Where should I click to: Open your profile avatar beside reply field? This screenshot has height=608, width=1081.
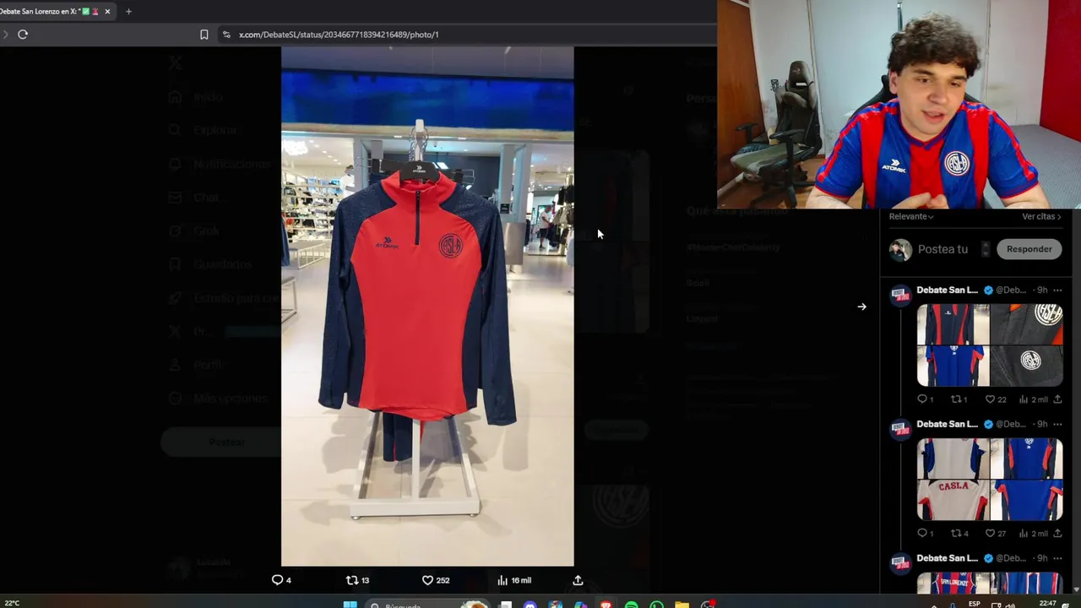900,249
